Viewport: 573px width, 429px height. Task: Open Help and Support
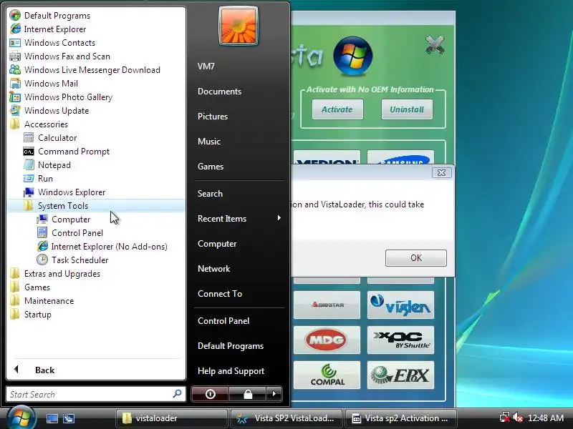tap(231, 371)
